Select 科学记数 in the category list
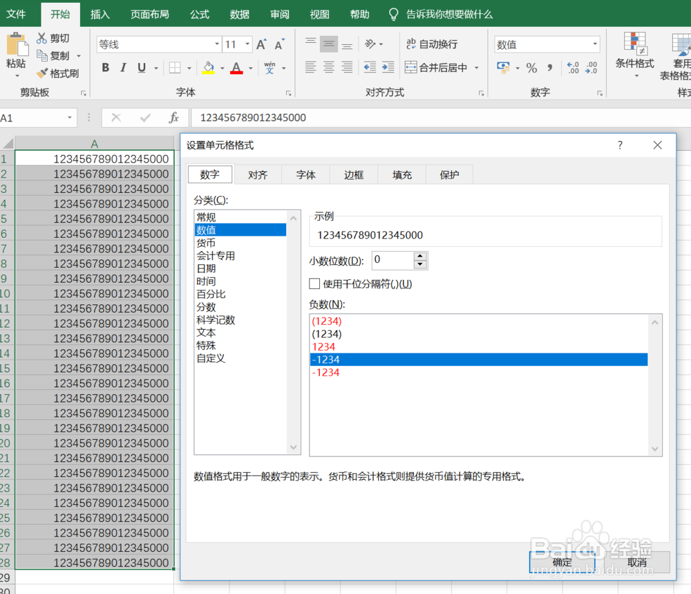 point(214,319)
